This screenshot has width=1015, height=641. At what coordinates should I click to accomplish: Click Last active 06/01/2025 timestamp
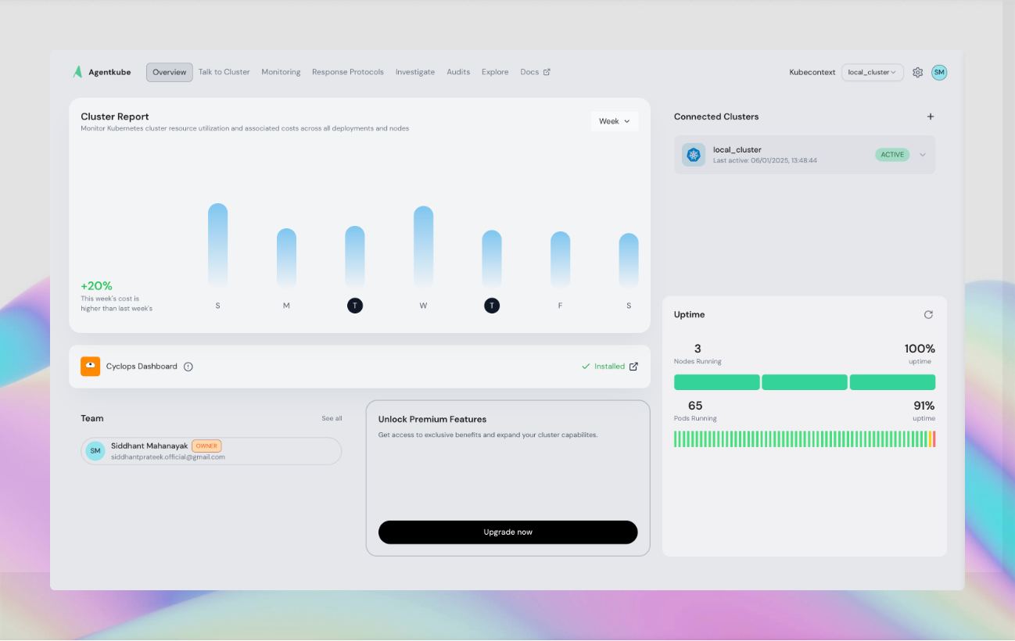point(765,160)
